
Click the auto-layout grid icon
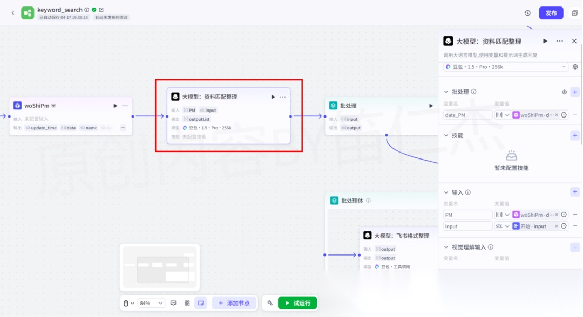pos(187,304)
